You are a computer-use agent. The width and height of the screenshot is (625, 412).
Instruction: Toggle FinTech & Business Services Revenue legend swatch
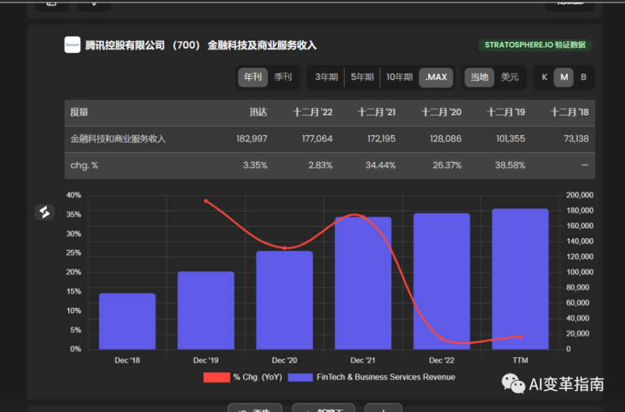(300, 377)
